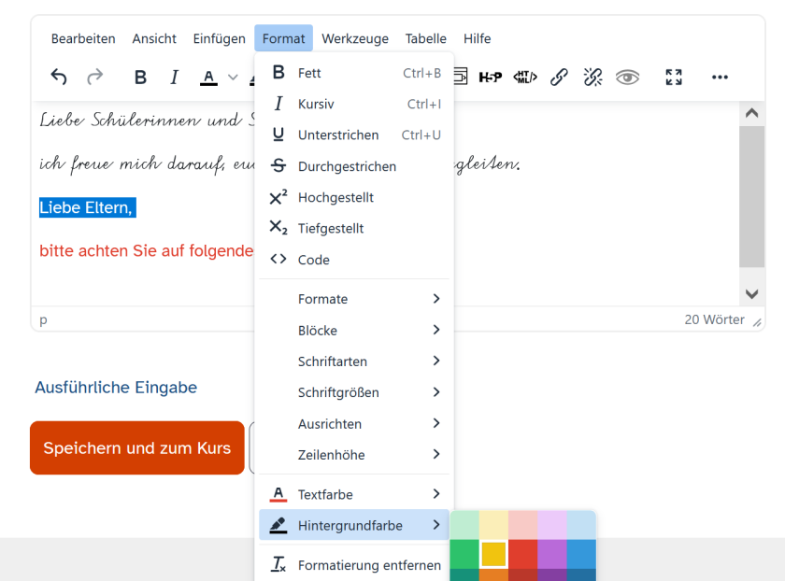Redo the last change with the arrow icon
This screenshot has width=785, height=581.
pyautogui.click(x=94, y=78)
